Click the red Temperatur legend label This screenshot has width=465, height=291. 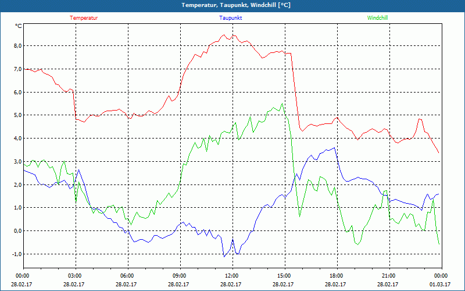(x=84, y=18)
